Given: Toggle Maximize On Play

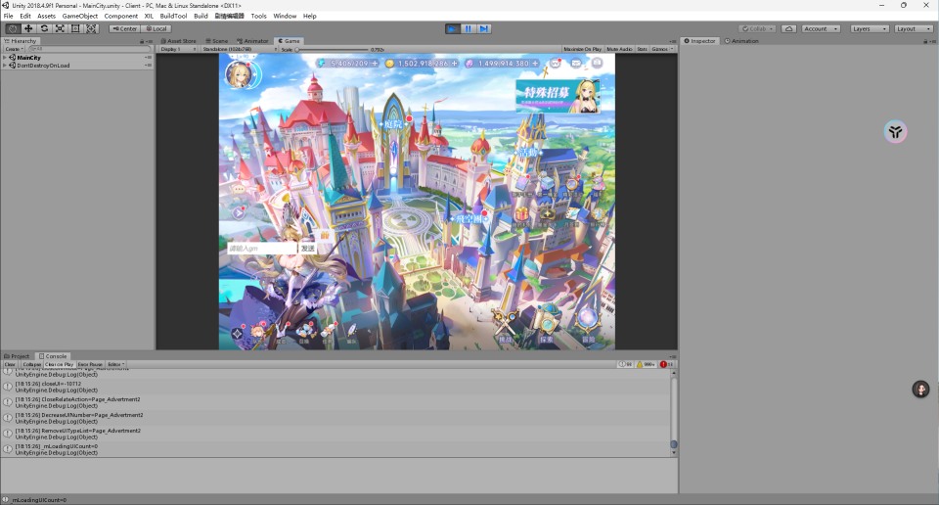Looking at the screenshot, I should pyautogui.click(x=582, y=49).
